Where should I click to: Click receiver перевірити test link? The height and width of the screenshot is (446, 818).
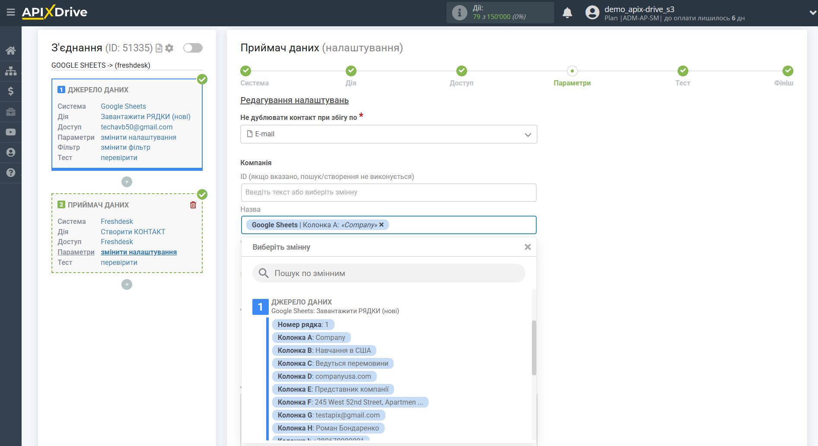[x=119, y=262]
